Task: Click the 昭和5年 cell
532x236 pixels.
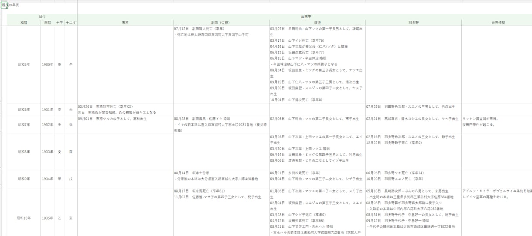Action: click(x=24, y=64)
